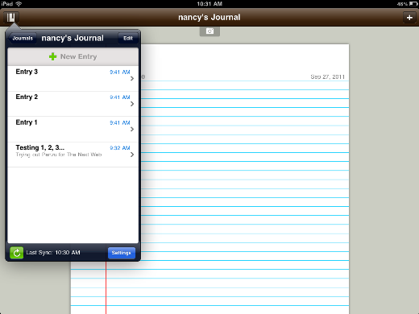
Task: Tap the green sync refresh icon
Action: tap(17, 253)
